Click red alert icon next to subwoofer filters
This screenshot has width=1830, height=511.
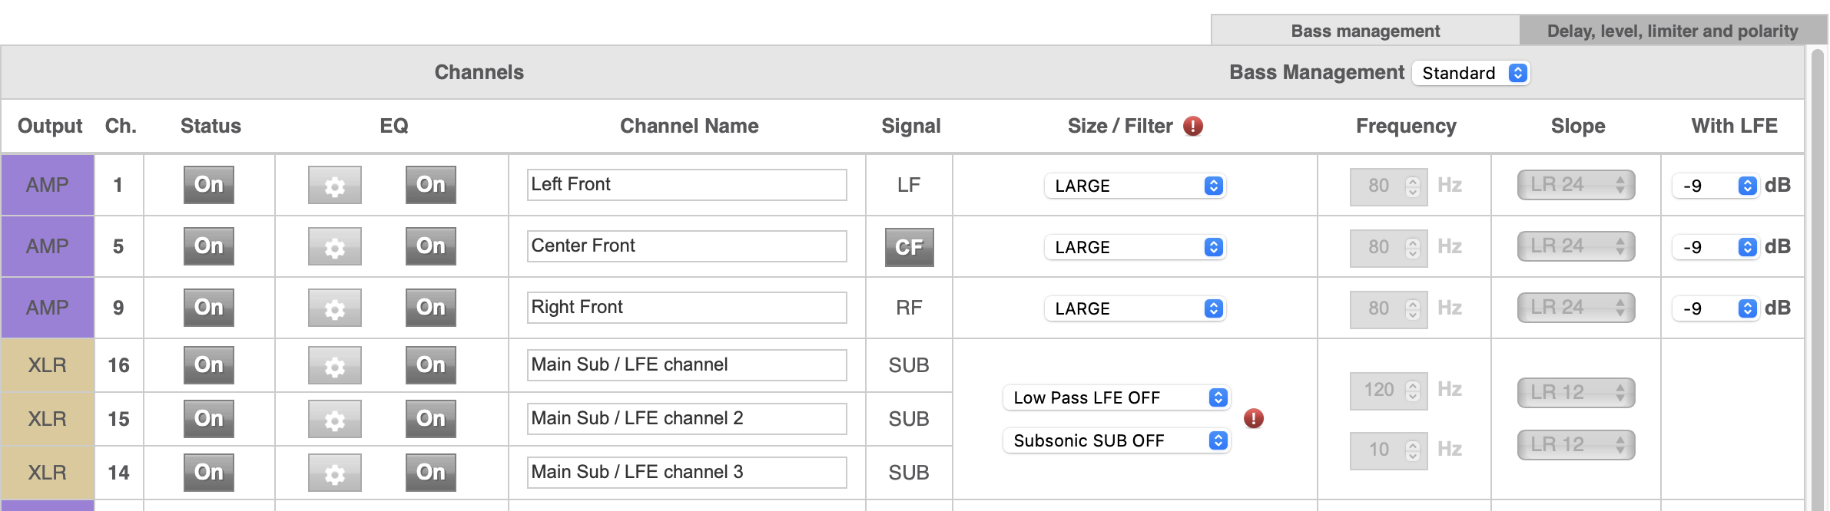[x=1253, y=418]
